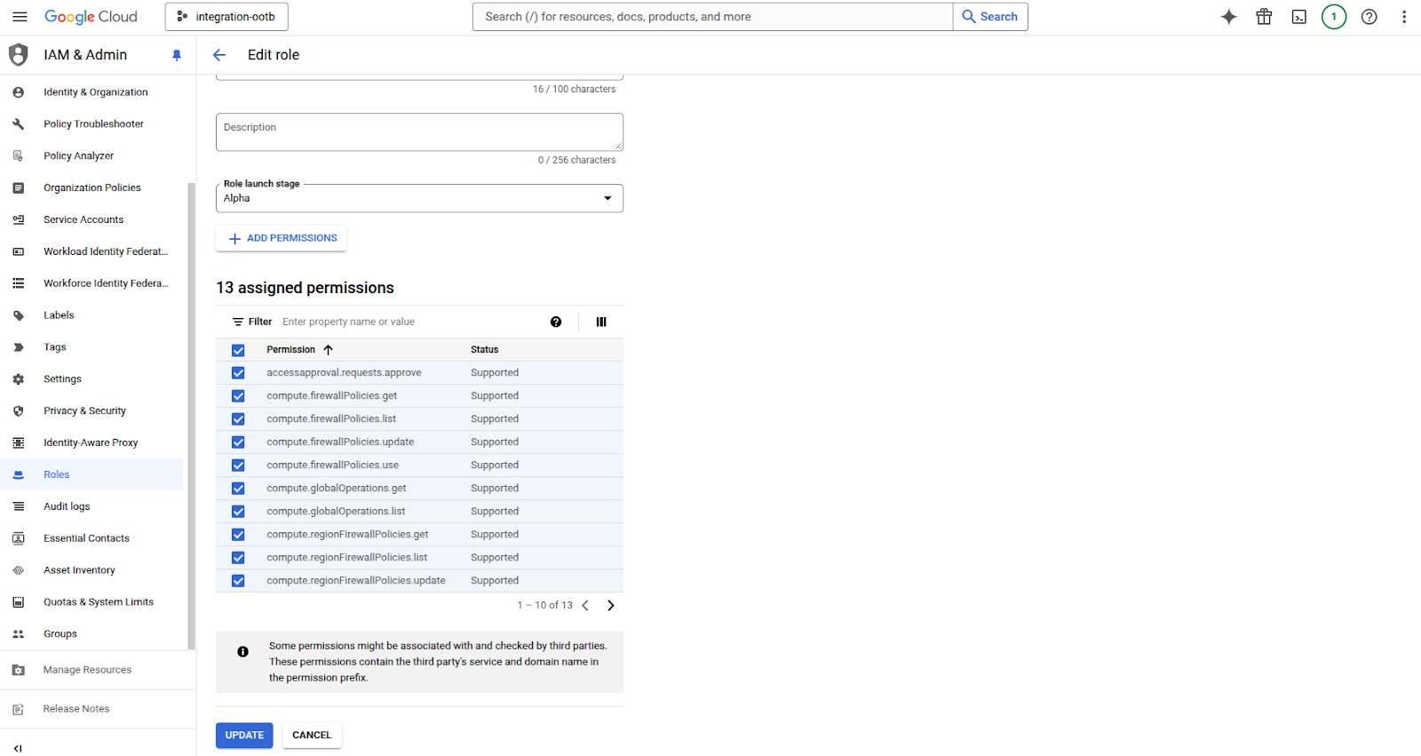Open the gift free trial icon
This screenshot has width=1421, height=756.
point(1264,17)
